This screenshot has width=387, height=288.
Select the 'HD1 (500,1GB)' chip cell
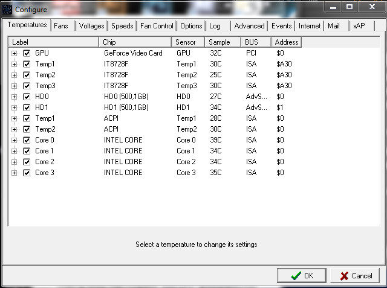click(x=126, y=107)
